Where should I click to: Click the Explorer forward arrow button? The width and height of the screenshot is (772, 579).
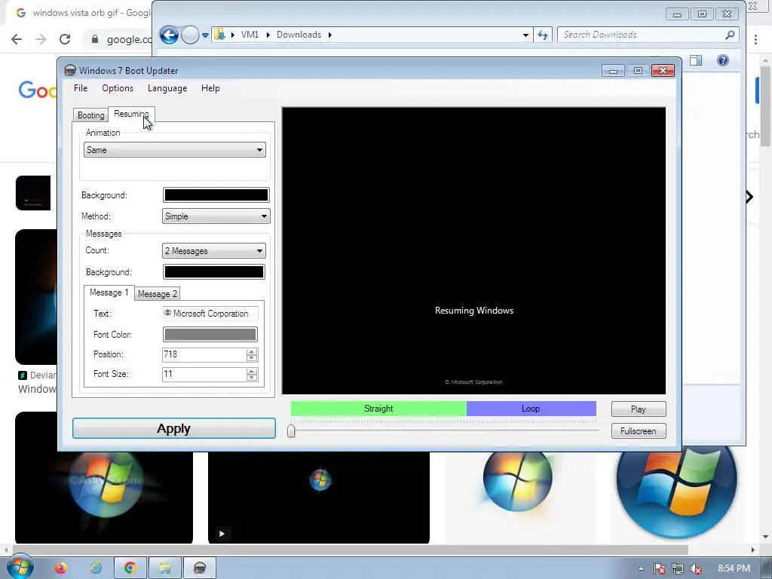point(190,35)
